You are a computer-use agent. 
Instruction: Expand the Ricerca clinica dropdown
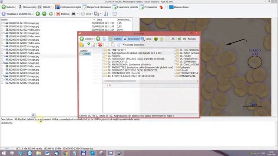pyautogui.click(x=190, y=7)
